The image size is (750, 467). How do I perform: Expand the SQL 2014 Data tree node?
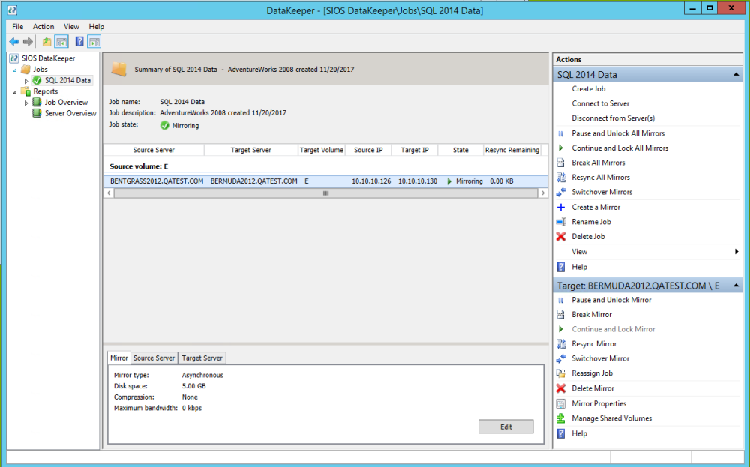pos(26,81)
